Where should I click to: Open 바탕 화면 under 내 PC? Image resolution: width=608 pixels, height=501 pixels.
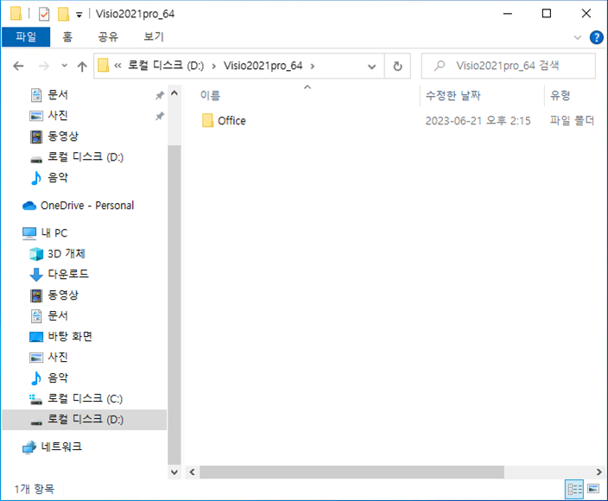pyautogui.click(x=60, y=337)
